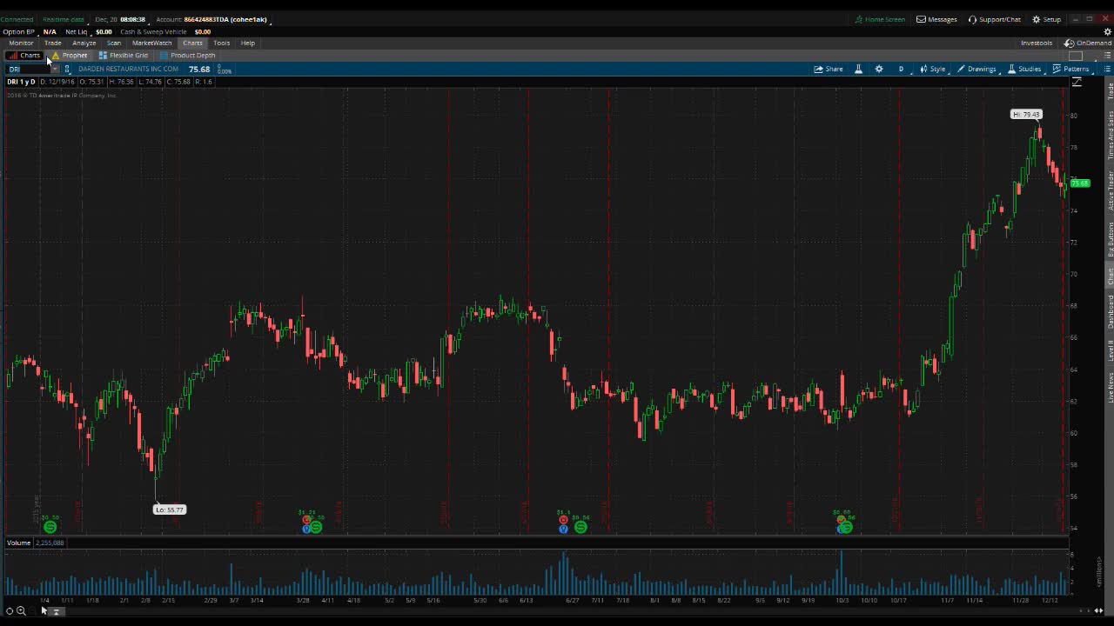The height and width of the screenshot is (626, 1114).
Task: Select the Analyze tab
Action: [84, 43]
